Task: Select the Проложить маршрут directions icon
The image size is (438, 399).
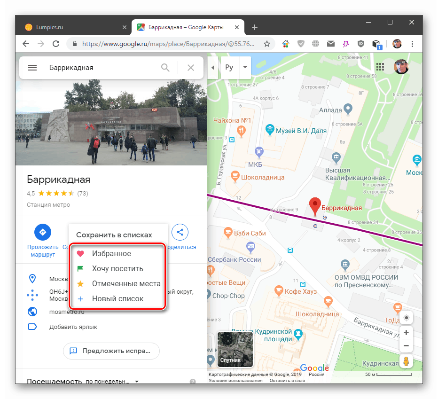Action: tap(42, 232)
